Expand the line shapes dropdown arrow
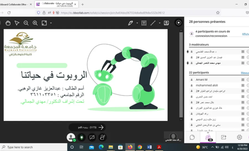249x151 pixels. click(x=160, y=23)
